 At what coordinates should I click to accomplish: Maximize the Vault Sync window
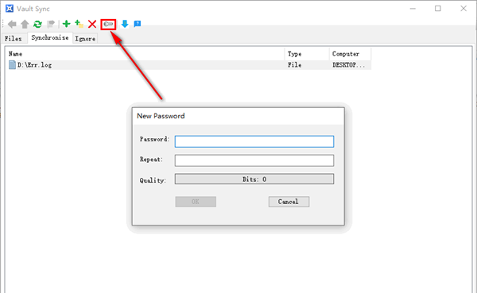point(438,9)
